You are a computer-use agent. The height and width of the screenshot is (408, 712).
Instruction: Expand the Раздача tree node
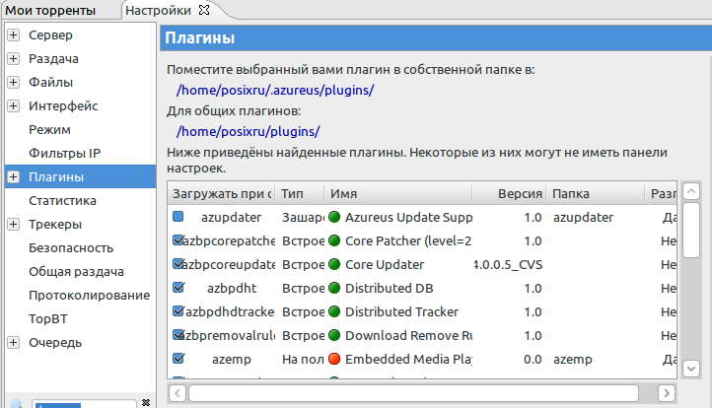(14, 58)
